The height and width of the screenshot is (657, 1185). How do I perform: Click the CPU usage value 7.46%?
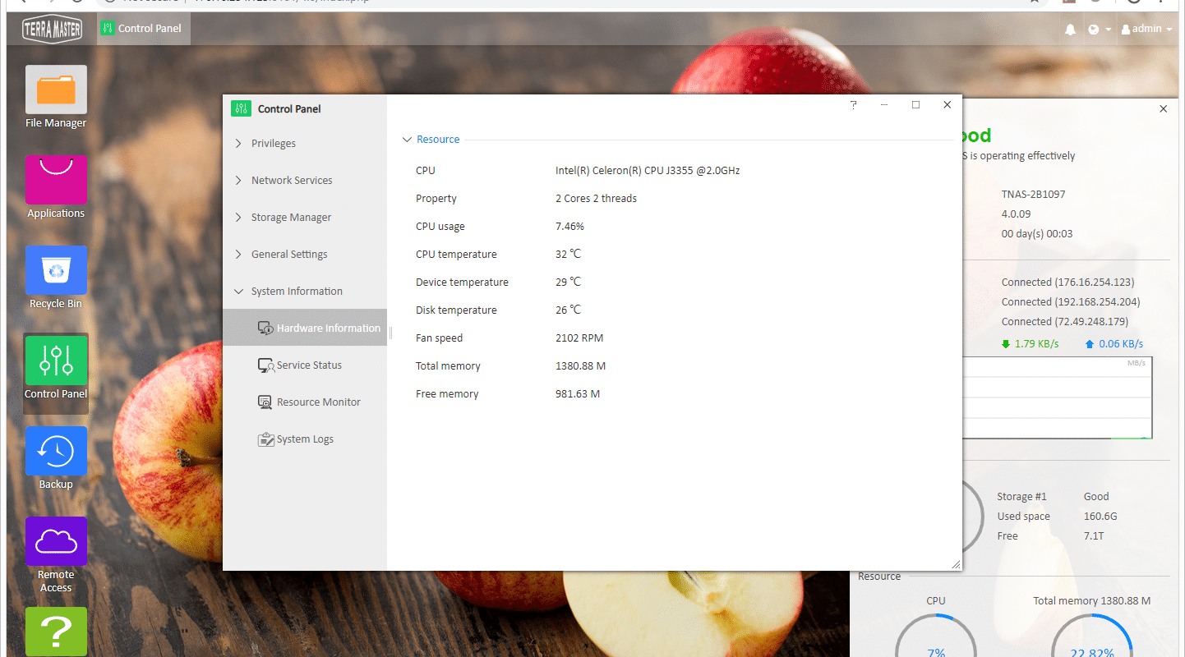click(569, 227)
